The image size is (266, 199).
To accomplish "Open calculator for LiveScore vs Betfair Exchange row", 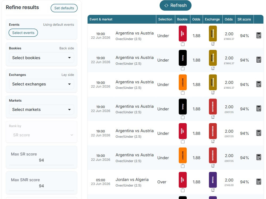I will 259,84.
